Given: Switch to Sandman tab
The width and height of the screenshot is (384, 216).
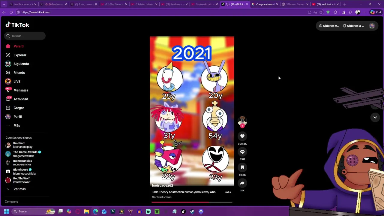Looking at the screenshot, I should [x=174, y=4].
